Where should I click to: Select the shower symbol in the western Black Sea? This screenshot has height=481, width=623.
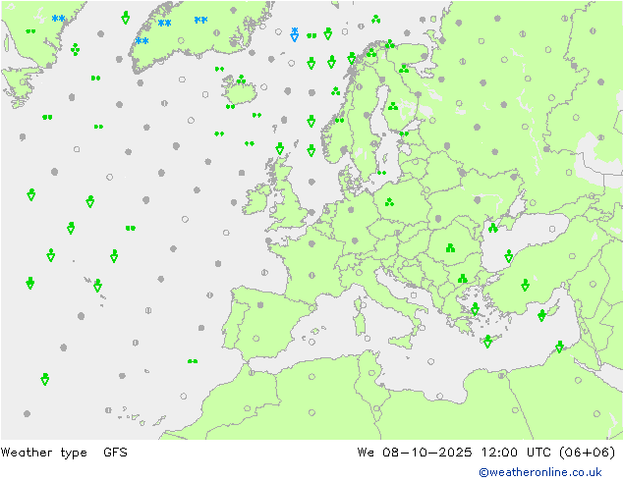(509, 256)
